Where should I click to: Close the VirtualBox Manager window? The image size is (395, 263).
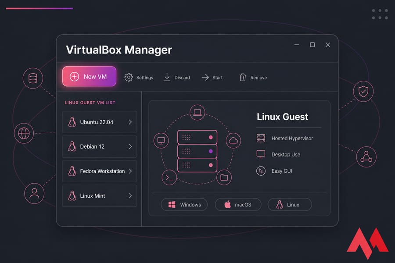328,45
